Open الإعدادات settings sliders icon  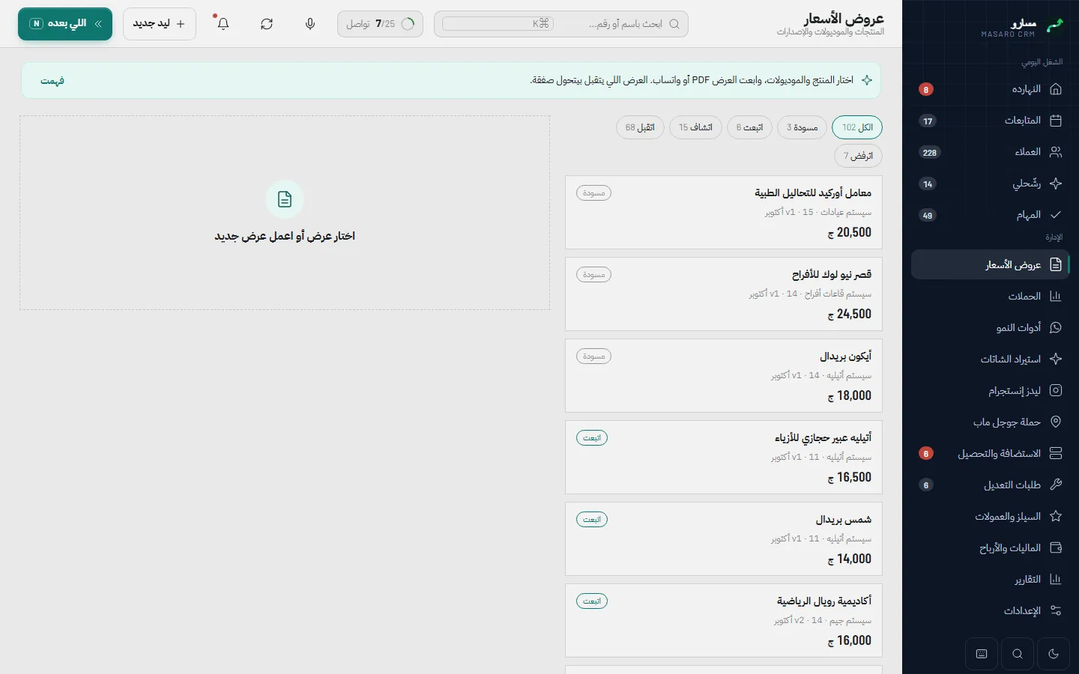tap(1056, 611)
